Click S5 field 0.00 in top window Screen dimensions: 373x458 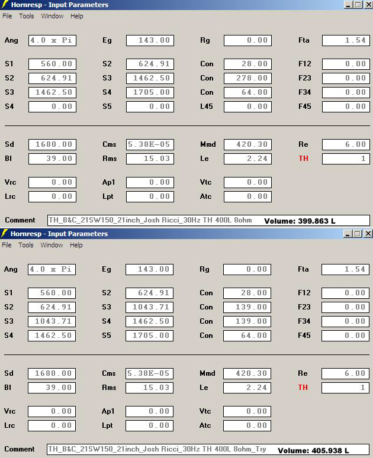pyautogui.click(x=150, y=107)
